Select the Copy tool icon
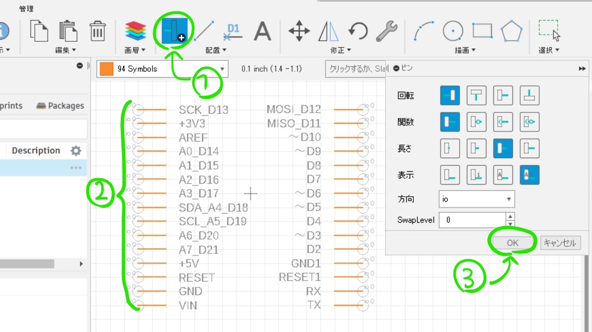The width and height of the screenshot is (592, 332). (x=39, y=30)
